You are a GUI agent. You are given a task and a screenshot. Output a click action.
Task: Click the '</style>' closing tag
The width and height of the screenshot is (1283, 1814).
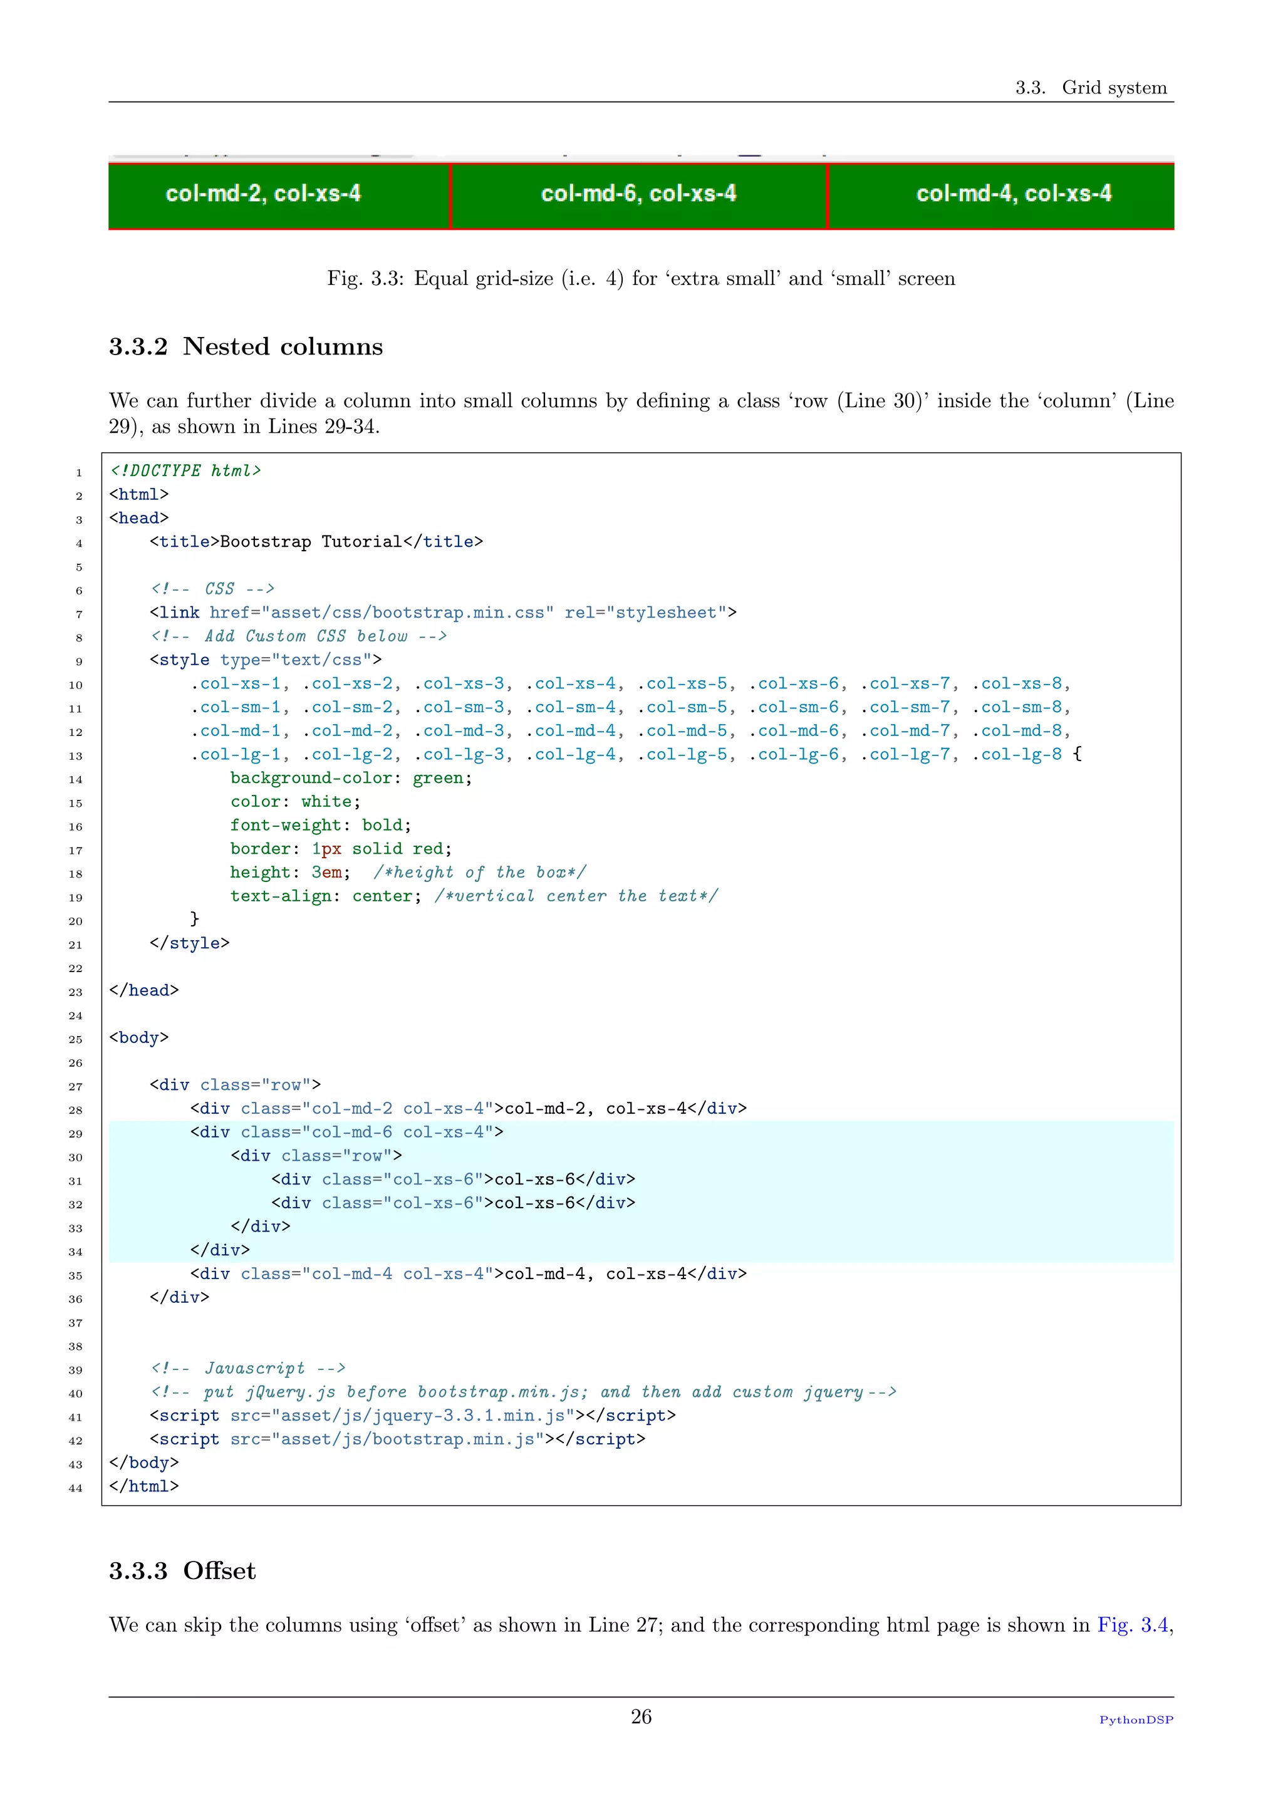click(x=190, y=943)
